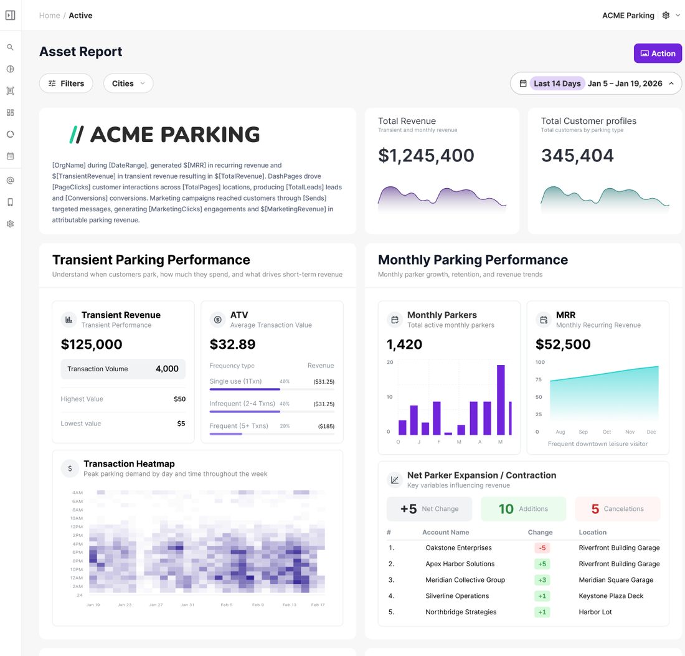Expand the ACME Parking account chevron
The width and height of the screenshot is (685, 656).
pyautogui.click(x=678, y=16)
